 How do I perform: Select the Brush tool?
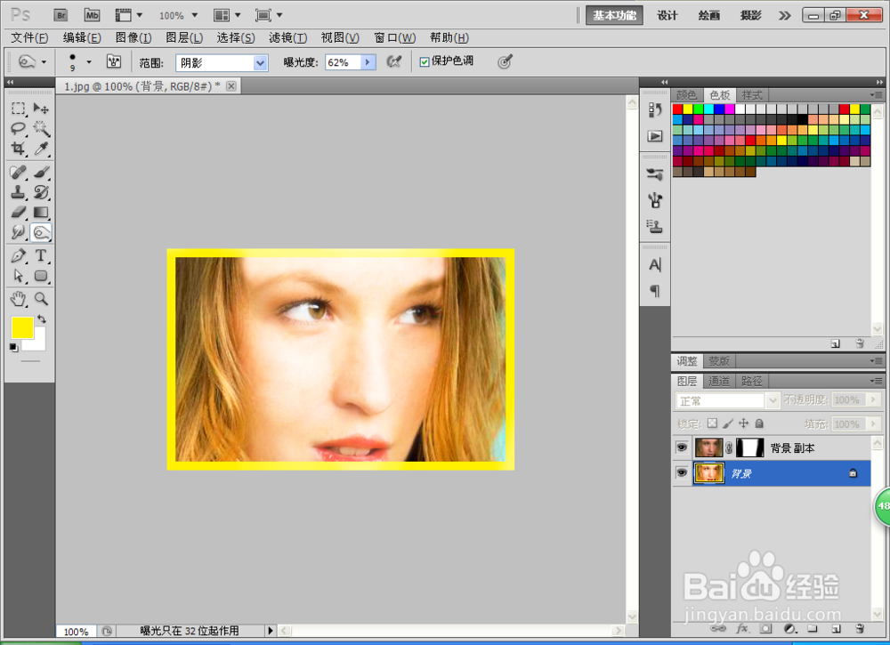pyautogui.click(x=41, y=172)
